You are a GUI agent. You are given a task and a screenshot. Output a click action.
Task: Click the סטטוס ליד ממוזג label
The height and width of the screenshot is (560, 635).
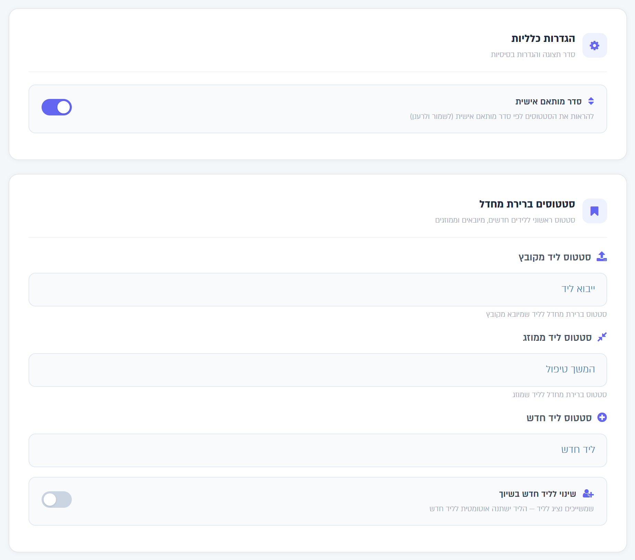(557, 338)
